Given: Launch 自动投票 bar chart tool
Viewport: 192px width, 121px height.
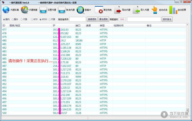Looking at the screenshot, I should [173, 10].
